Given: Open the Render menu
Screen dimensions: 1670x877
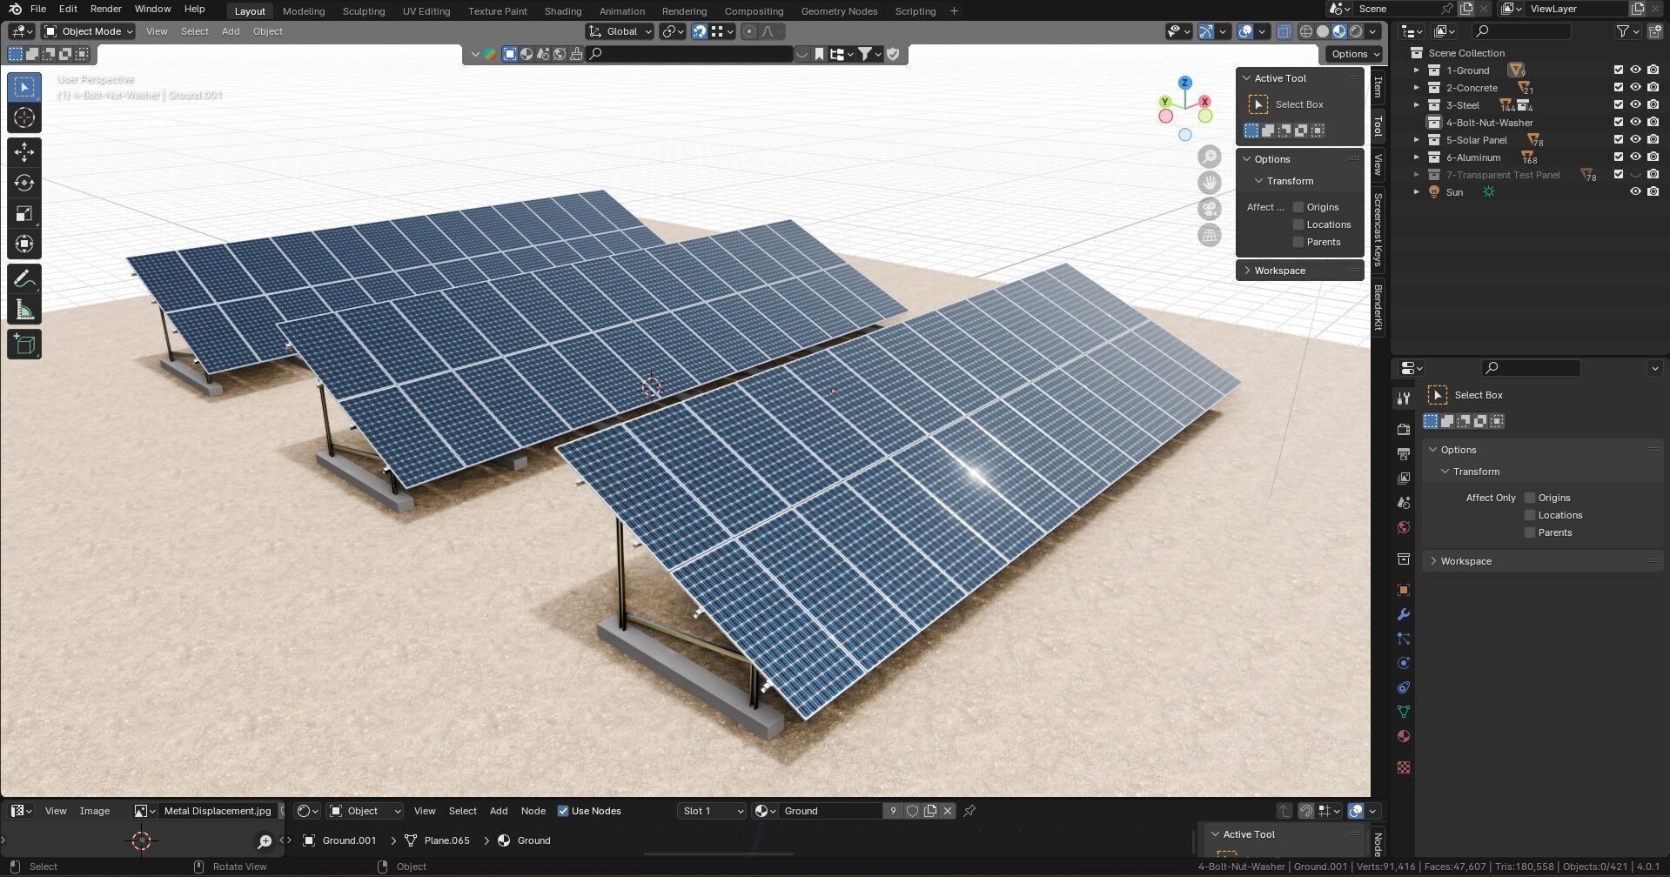Looking at the screenshot, I should 106,9.
